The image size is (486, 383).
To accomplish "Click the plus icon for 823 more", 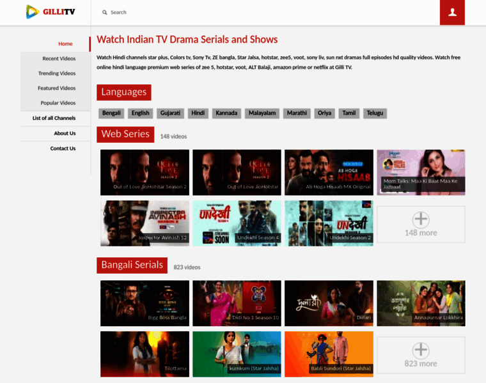I will [421, 350].
